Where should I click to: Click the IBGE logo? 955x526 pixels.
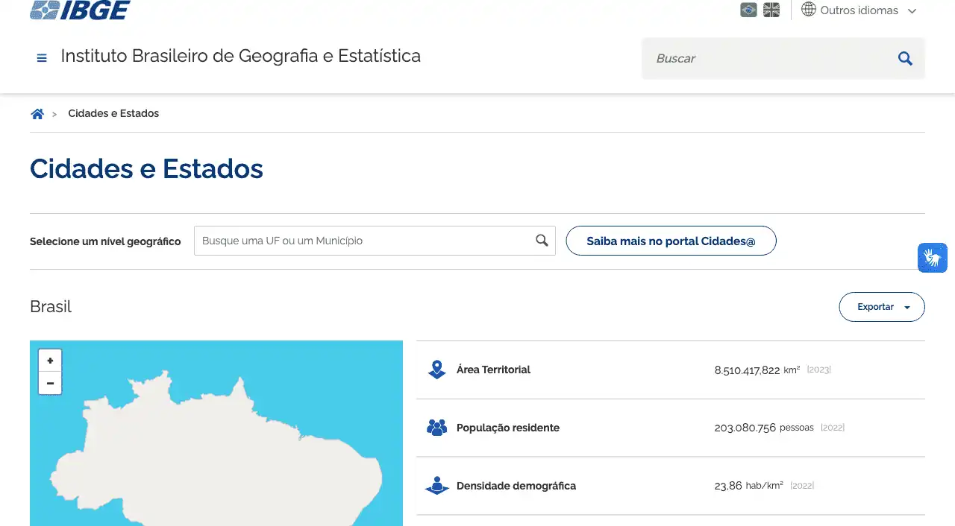[80, 10]
